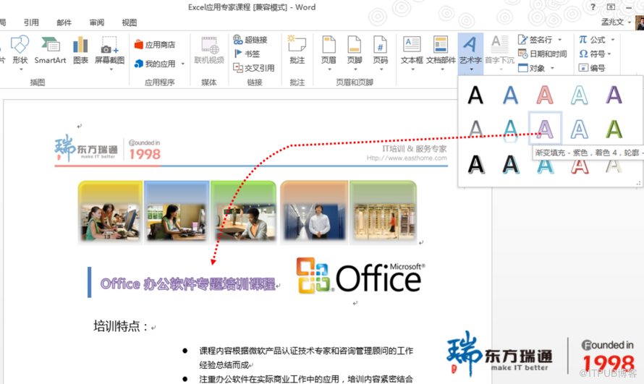Click the Office 办公软件专题培训课程 heading
Screen dimensions: 644x384
pos(187,283)
